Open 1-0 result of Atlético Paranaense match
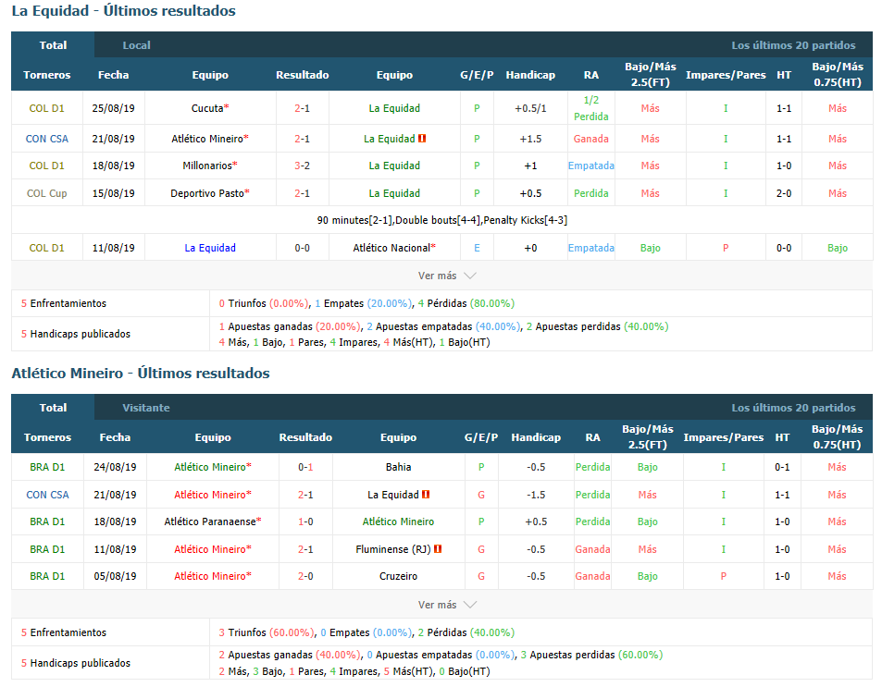This screenshot has width=882, height=687. tap(305, 521)
